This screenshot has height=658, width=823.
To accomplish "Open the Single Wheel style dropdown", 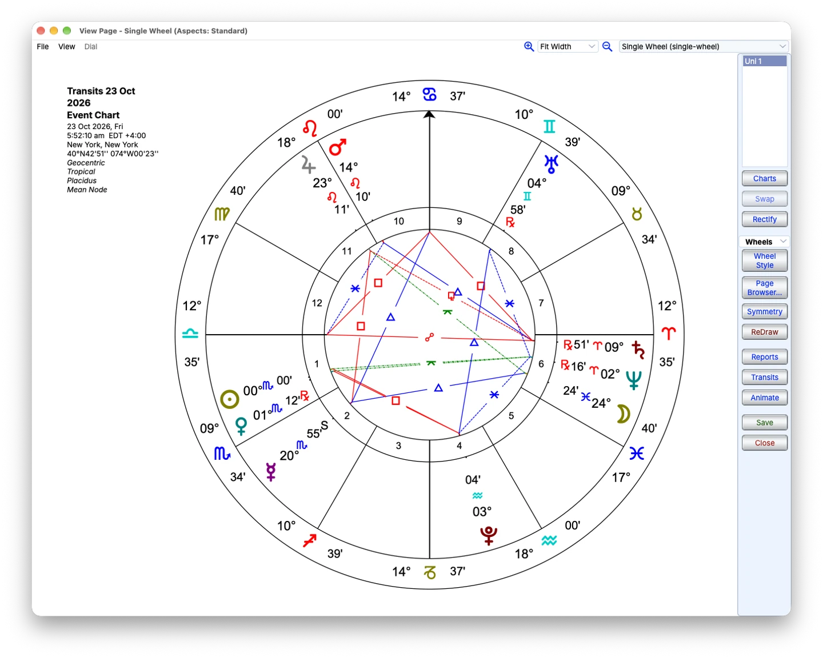I will tap(704, 46).
